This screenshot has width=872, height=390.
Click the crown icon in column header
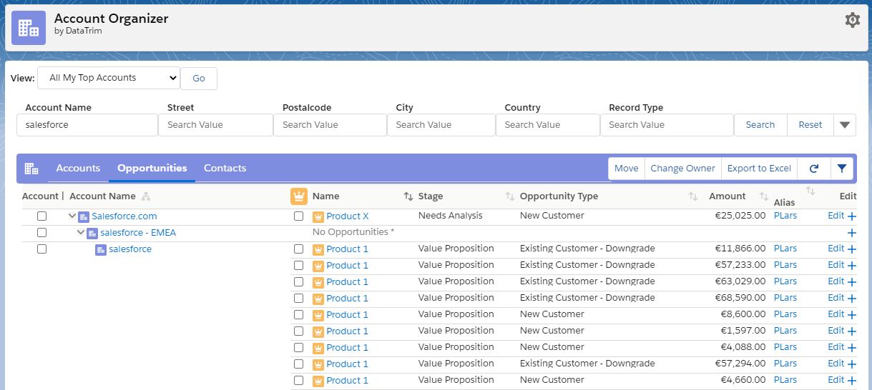pos(299,196)
